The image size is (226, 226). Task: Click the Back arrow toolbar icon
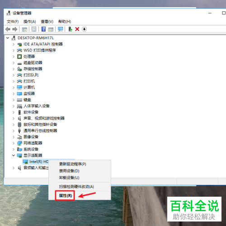click(x=8, y=29)
